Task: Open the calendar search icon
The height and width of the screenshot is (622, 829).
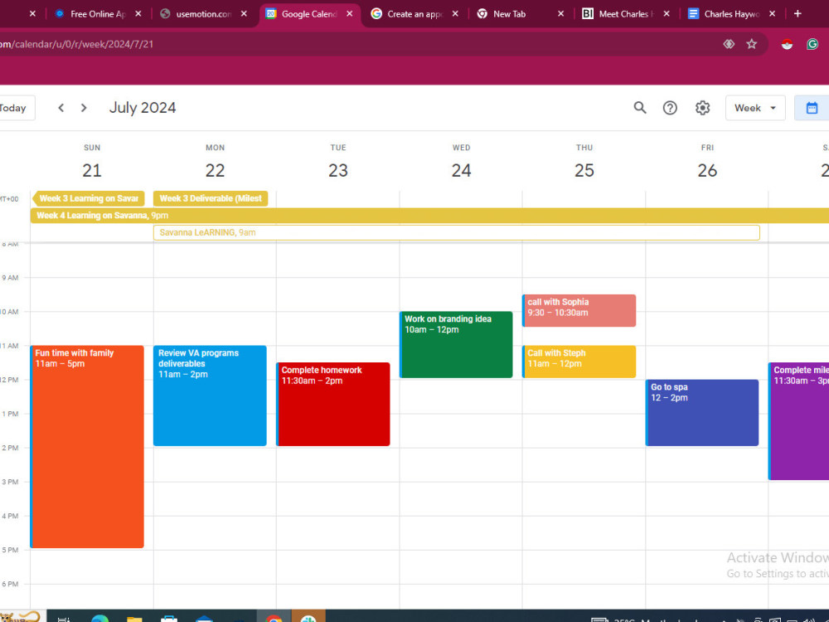Action: 640,108
